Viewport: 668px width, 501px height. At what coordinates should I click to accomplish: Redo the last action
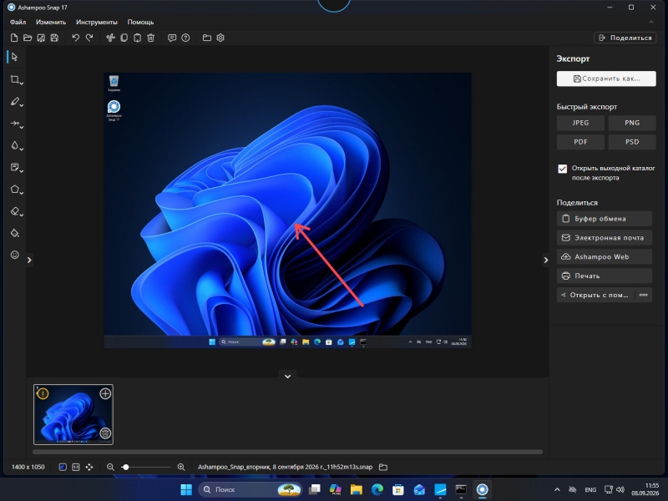click(x=89, y=38)
